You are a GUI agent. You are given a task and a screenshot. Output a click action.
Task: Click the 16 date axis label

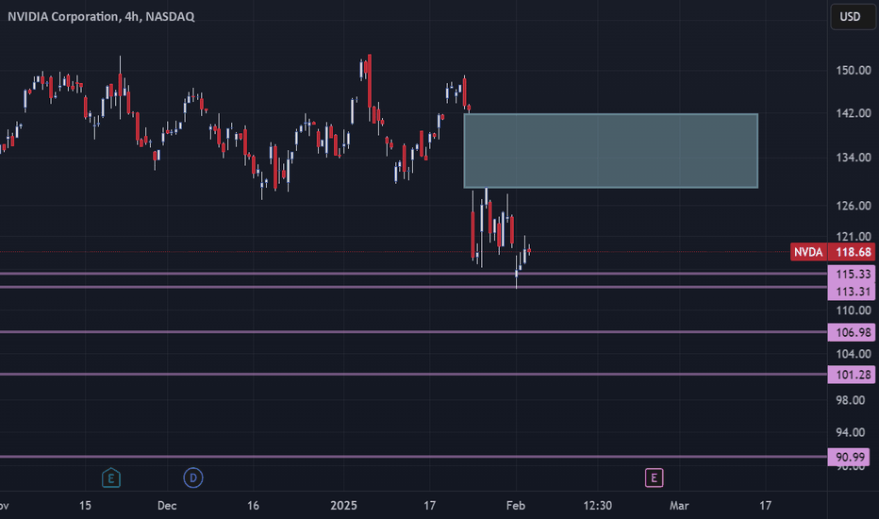[x=253, y=506]
